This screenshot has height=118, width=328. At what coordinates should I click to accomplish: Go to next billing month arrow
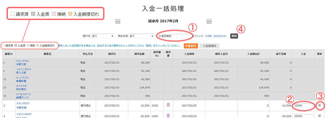click(209, 21)
